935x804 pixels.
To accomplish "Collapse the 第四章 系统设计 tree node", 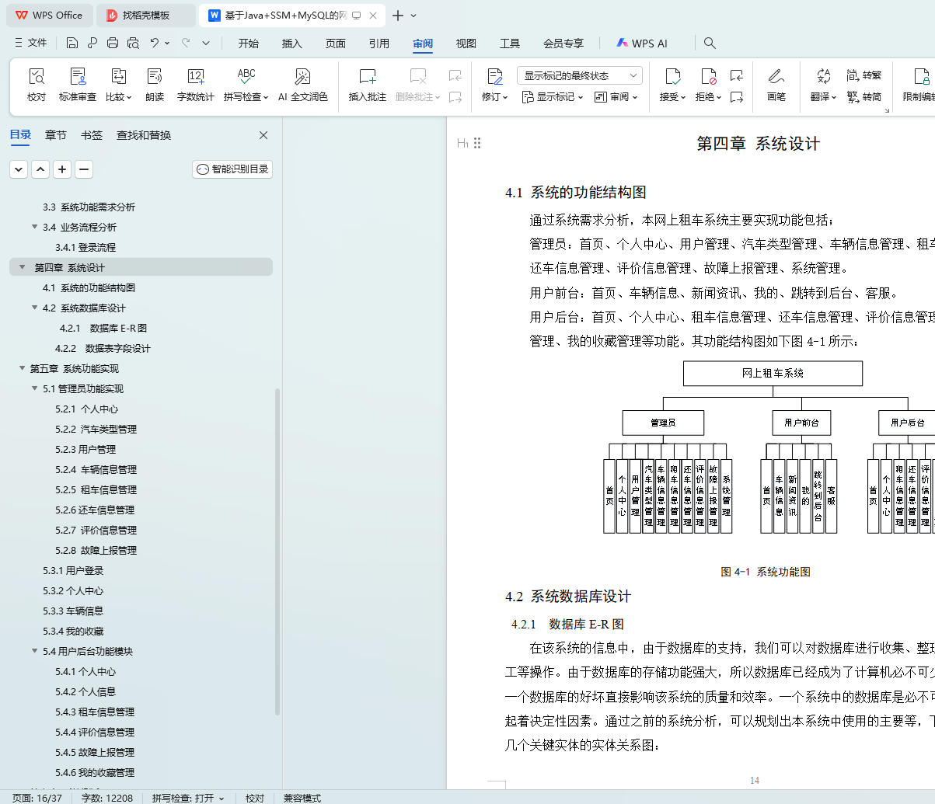I will pyautogui.click(x=23, y=267).
